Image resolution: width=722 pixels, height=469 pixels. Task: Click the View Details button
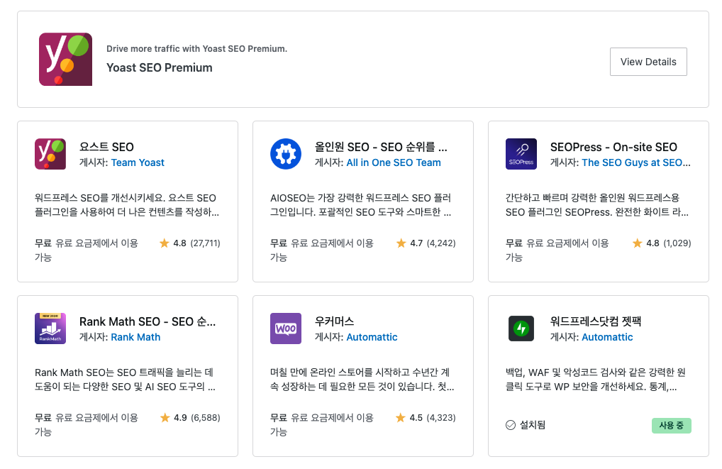[x=648, y=62]
